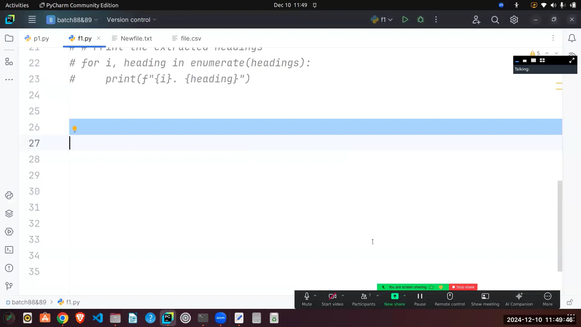Expand the batch88&89 project dropdown
The height and width of the screenshot is (327, 581).
[x=96, y=20]
